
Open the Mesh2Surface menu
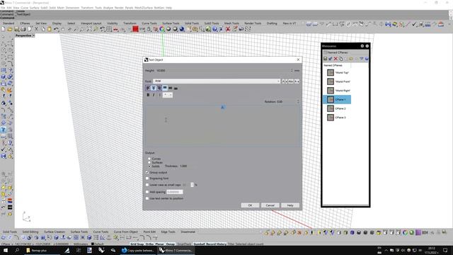[144, 8]
